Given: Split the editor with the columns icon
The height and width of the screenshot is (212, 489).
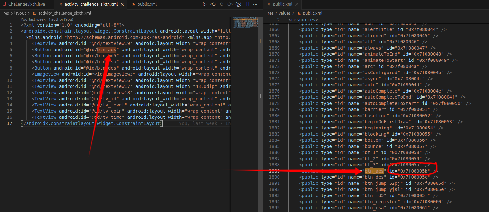Looking at the screenshot, I should [247, 4].
